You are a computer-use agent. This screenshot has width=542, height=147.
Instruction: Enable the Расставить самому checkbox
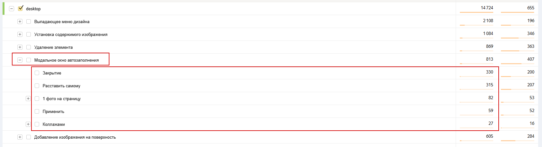coord(37,86)
